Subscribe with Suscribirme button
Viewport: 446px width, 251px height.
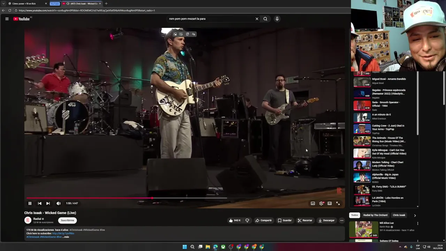(68, 220)
